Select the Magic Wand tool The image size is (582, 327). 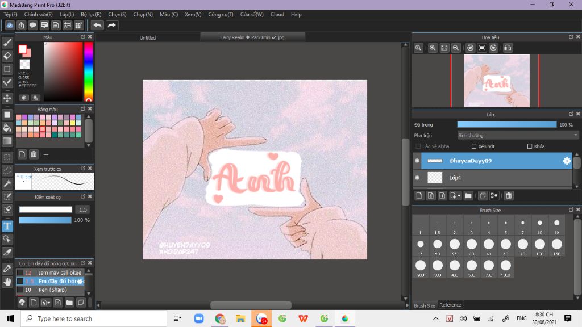pyautogui.click(x=7, y=183)
